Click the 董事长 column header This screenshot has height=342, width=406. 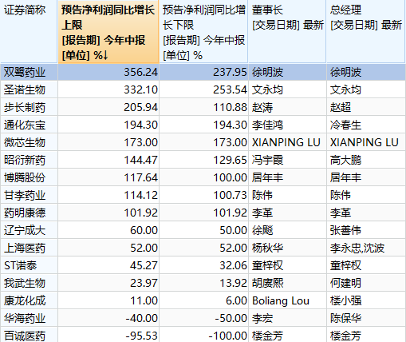tap(287, 31)
